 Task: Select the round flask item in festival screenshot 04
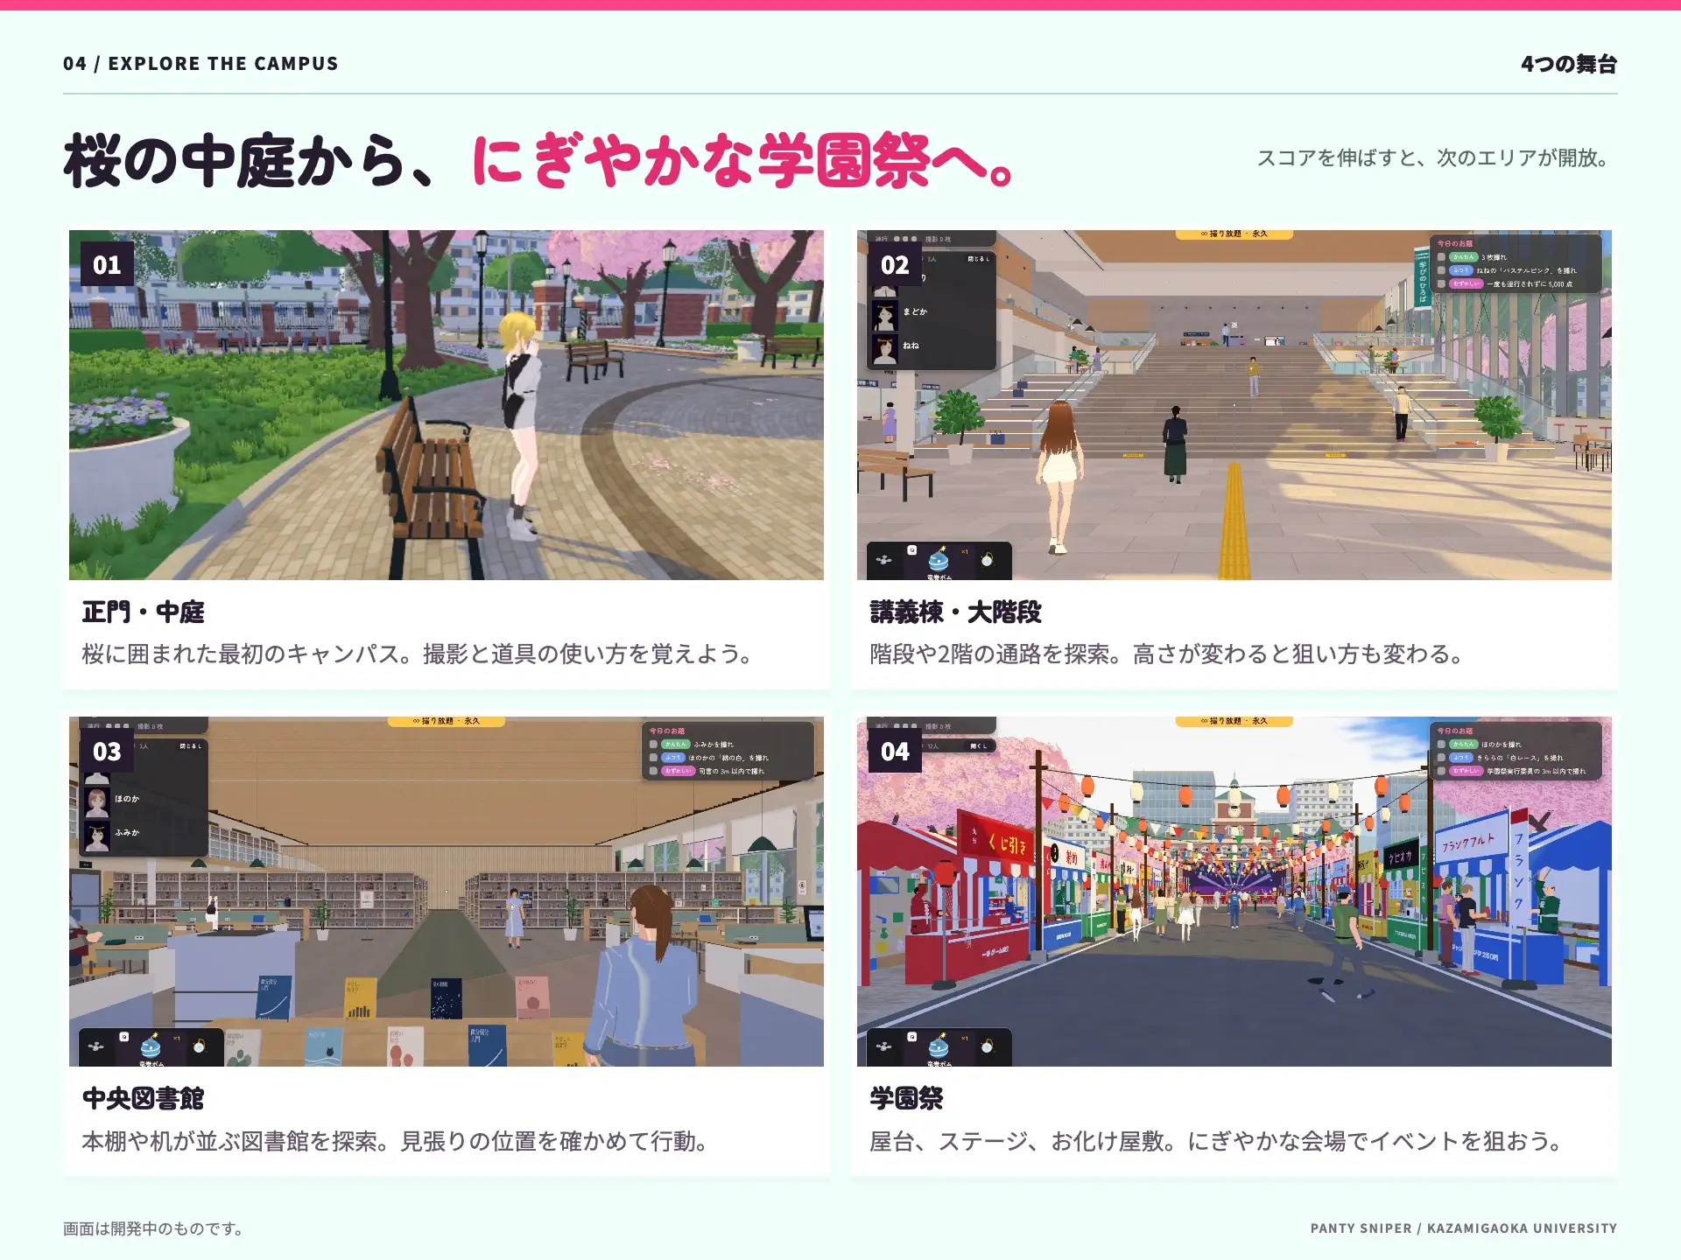(988, 1046)
